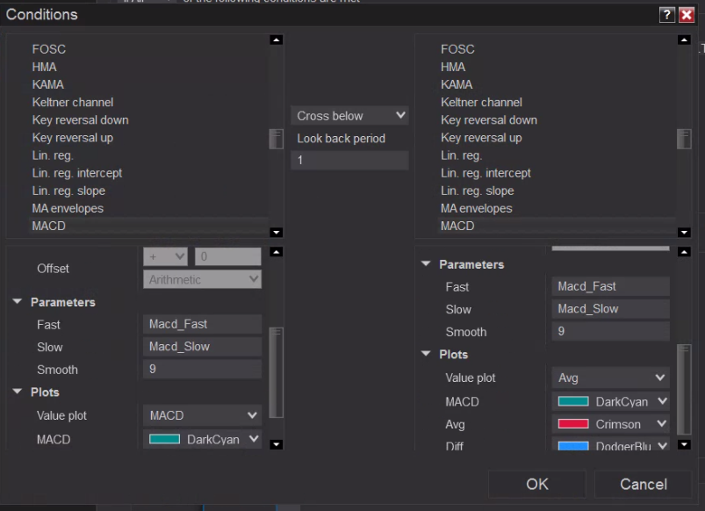This screenshot has height=511, width=705.
Task: Open left MACD DarkCyan color dropdown
Action: [202, 439]
